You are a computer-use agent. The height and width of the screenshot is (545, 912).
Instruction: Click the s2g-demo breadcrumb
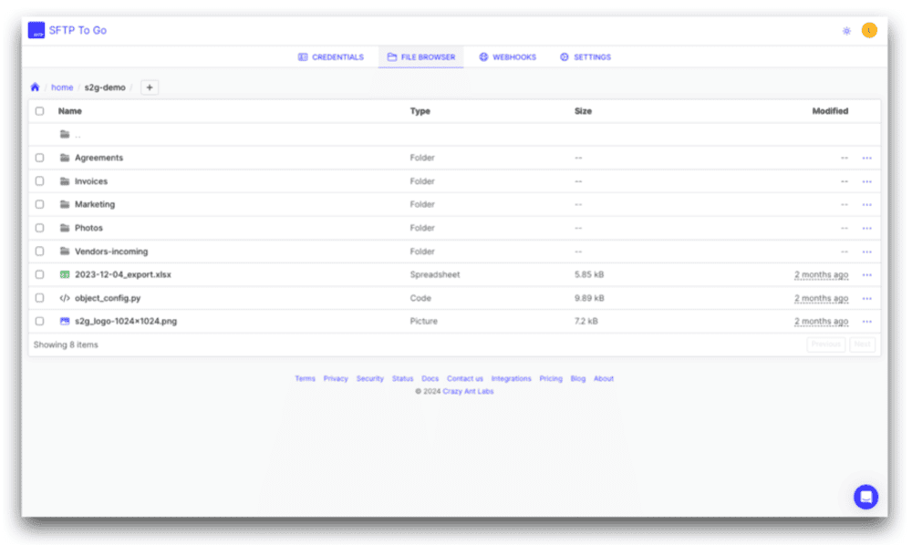pos(105,87)
